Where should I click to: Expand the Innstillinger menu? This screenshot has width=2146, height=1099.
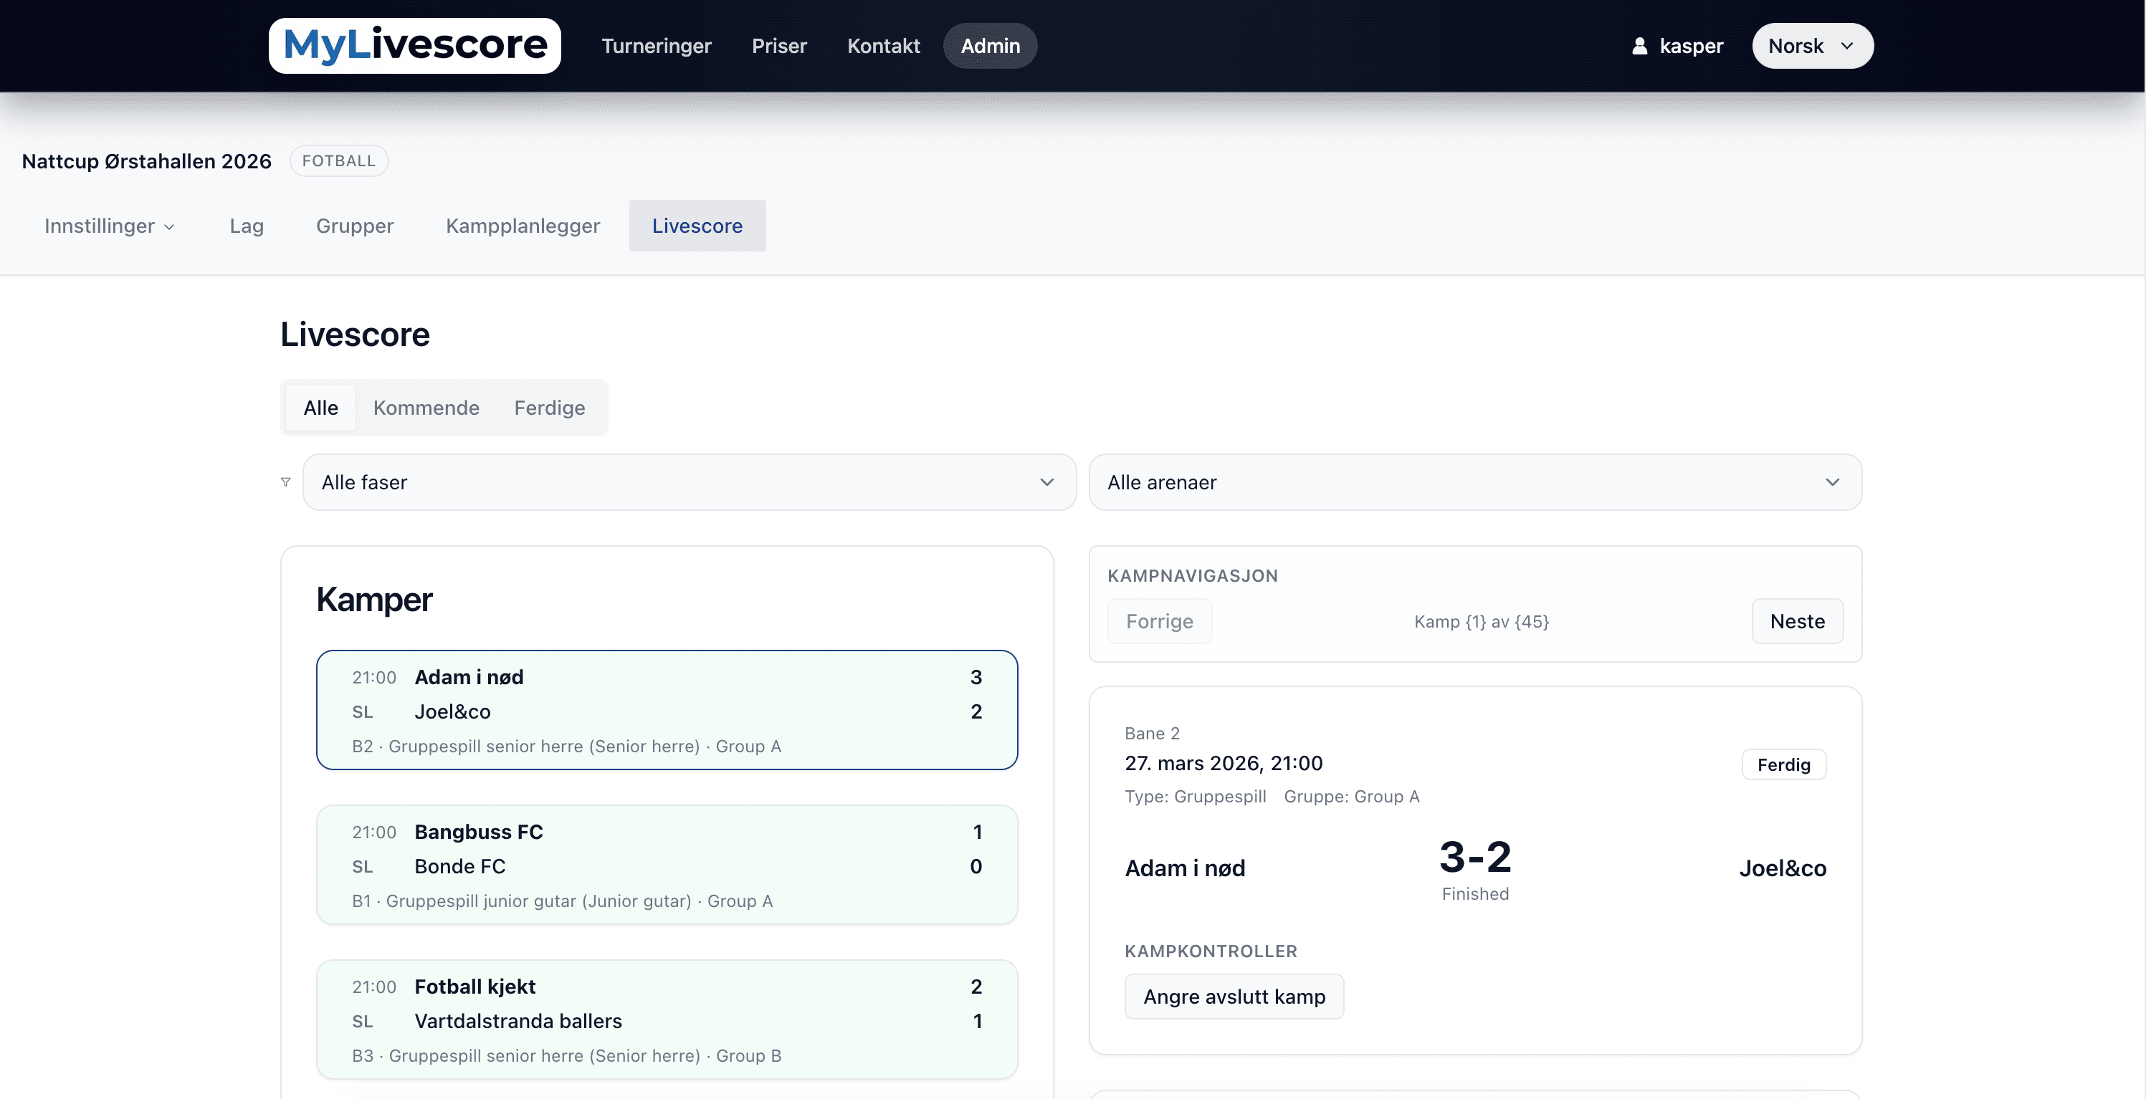(x=108, y=226)
